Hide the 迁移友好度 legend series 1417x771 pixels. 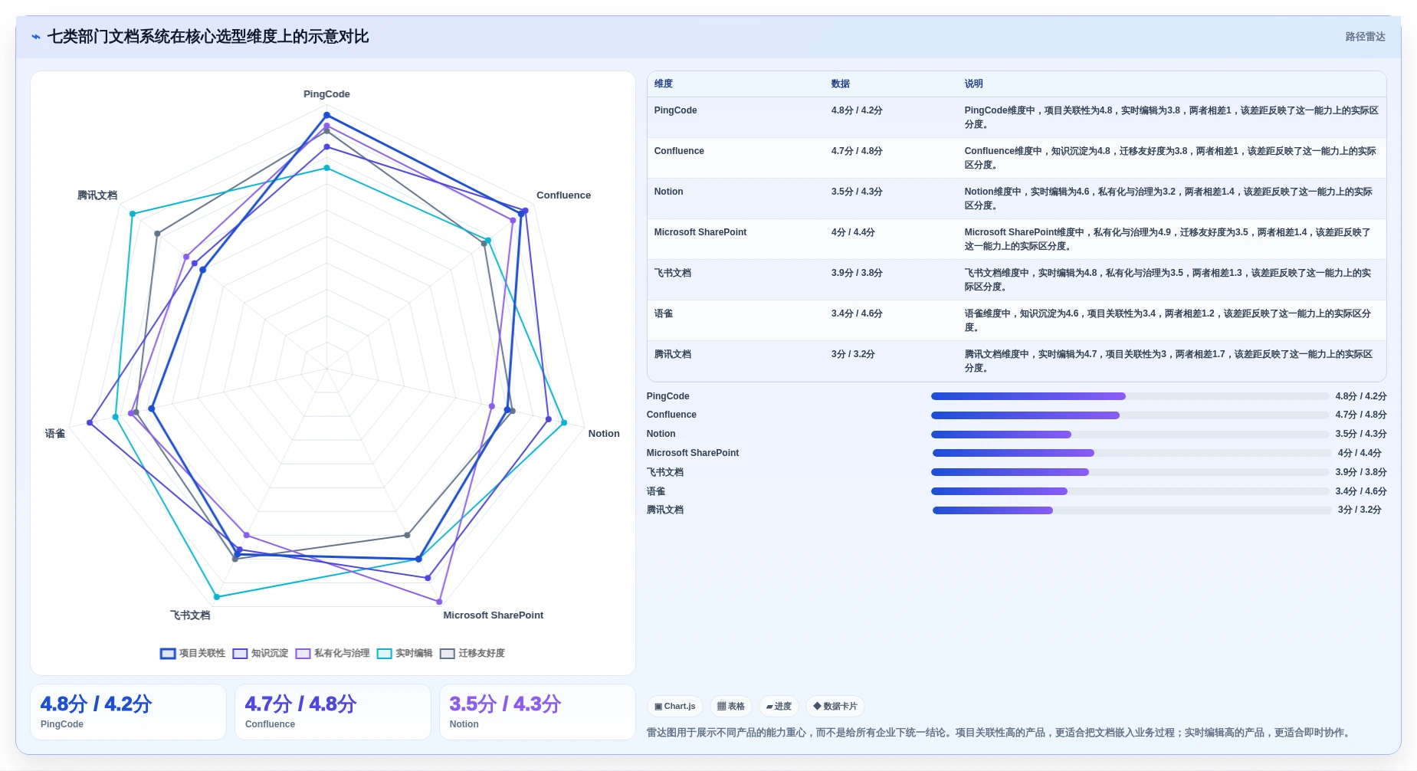pos(472,653)
